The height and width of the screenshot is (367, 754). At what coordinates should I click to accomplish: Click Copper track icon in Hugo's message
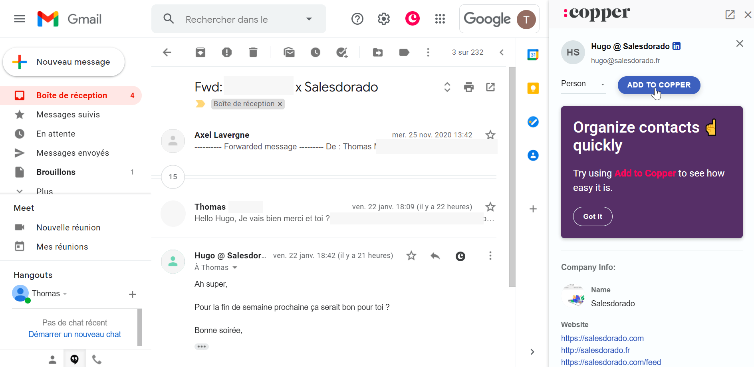coord(460,256)
